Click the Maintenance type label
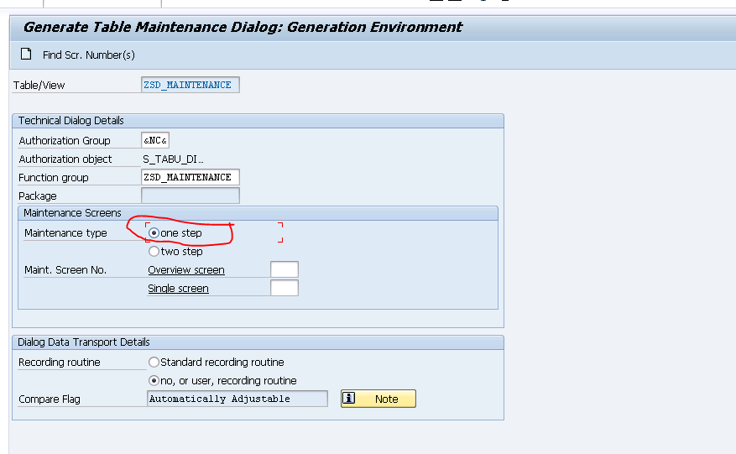Viewport: 736px width, 454px height. [x=65, y=232]
